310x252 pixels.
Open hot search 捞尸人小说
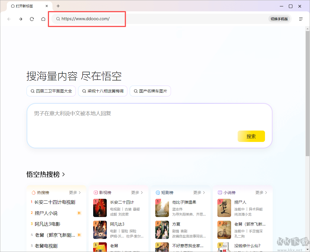click(46, 213)
